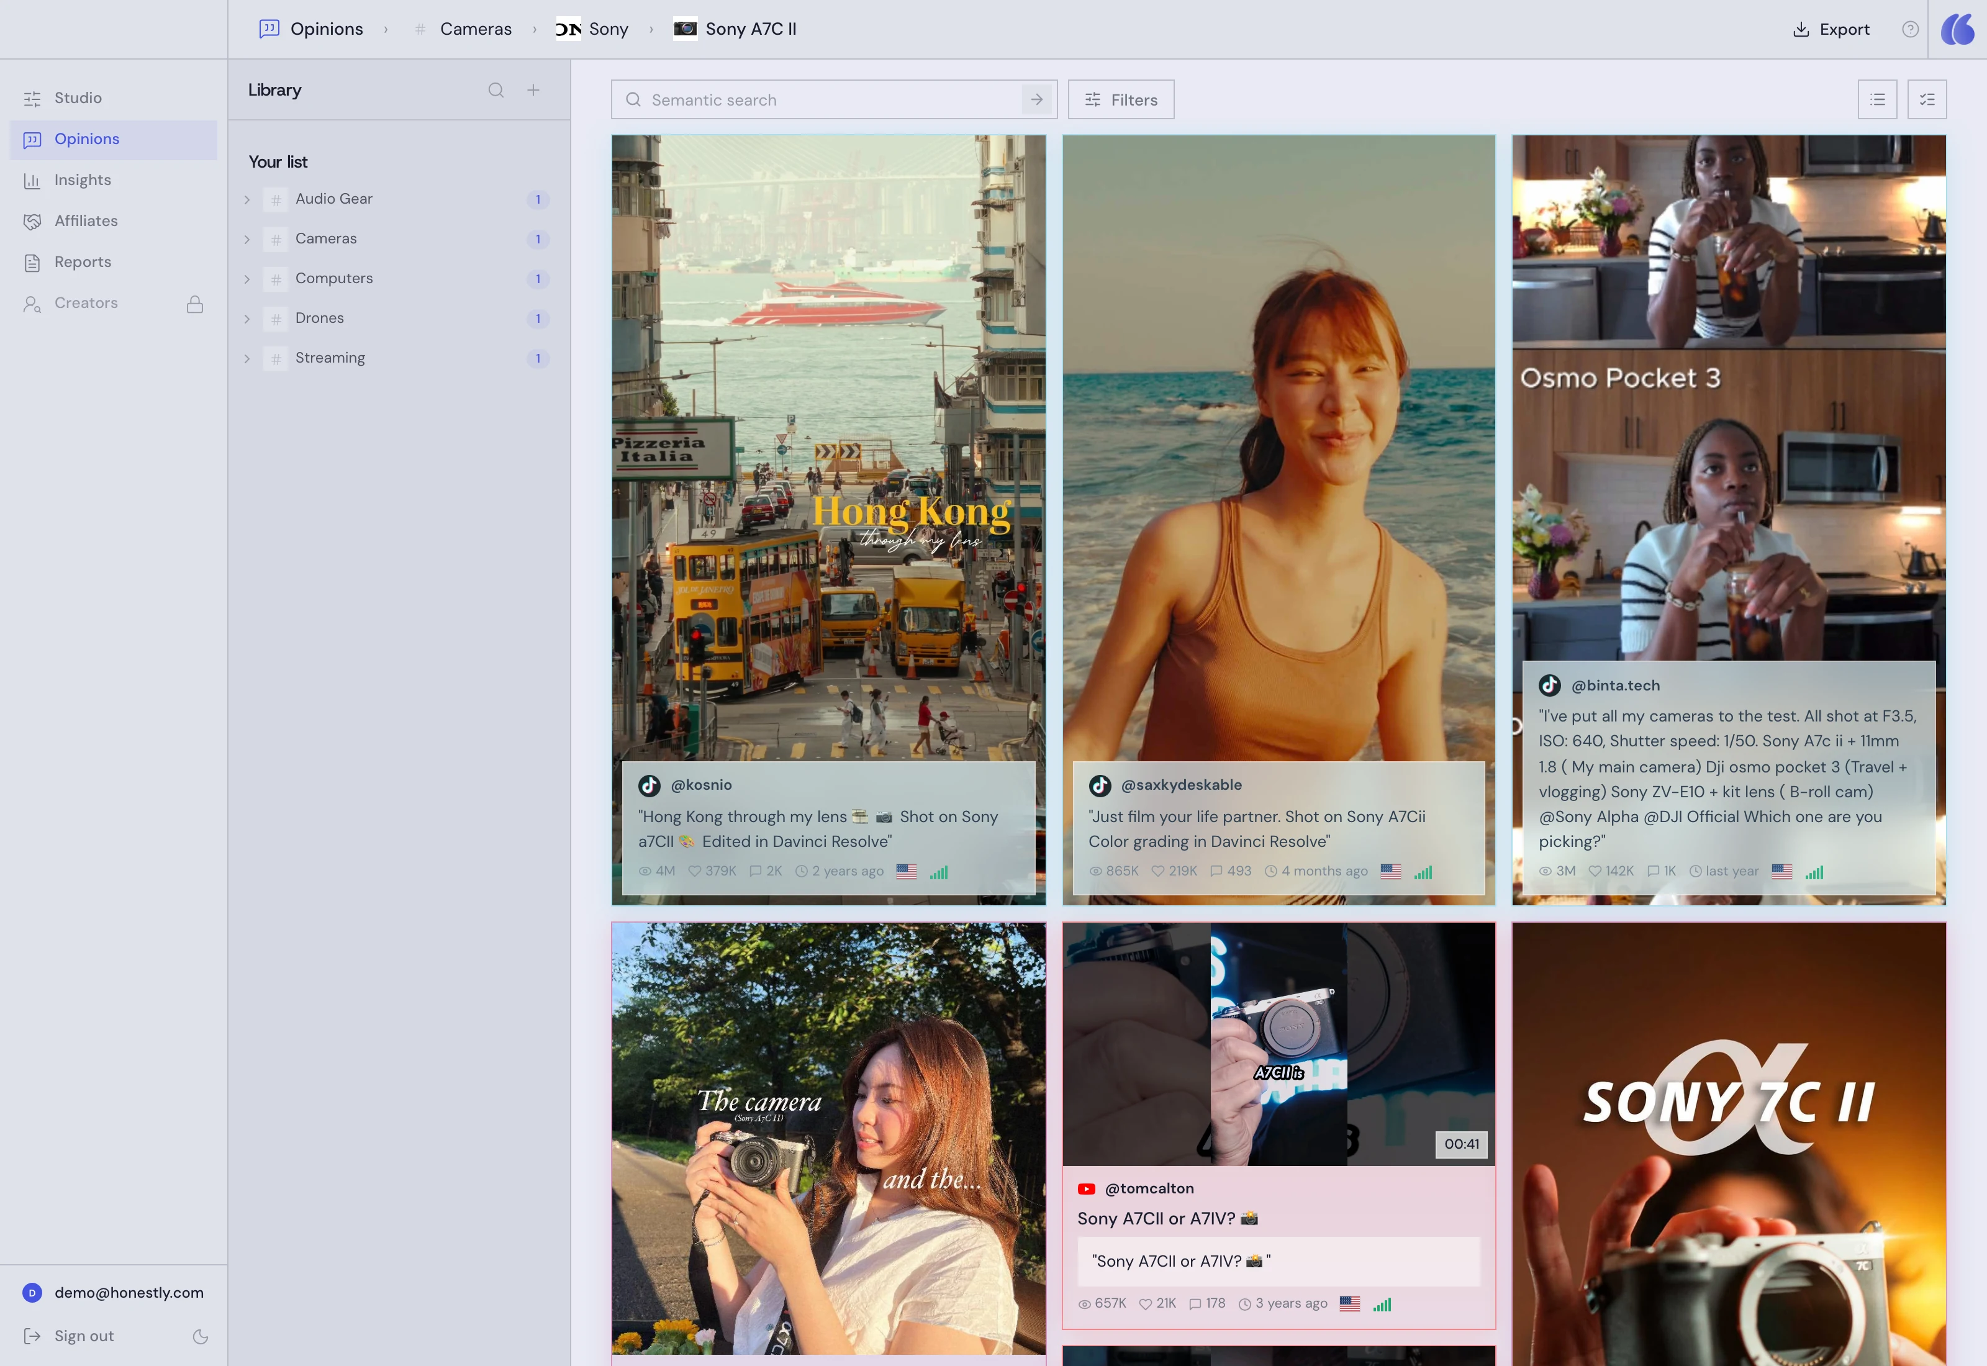Screen dimensions: 1987x1366
Task: Click signal bars on @kosnio card
Action: coord(939,872)
